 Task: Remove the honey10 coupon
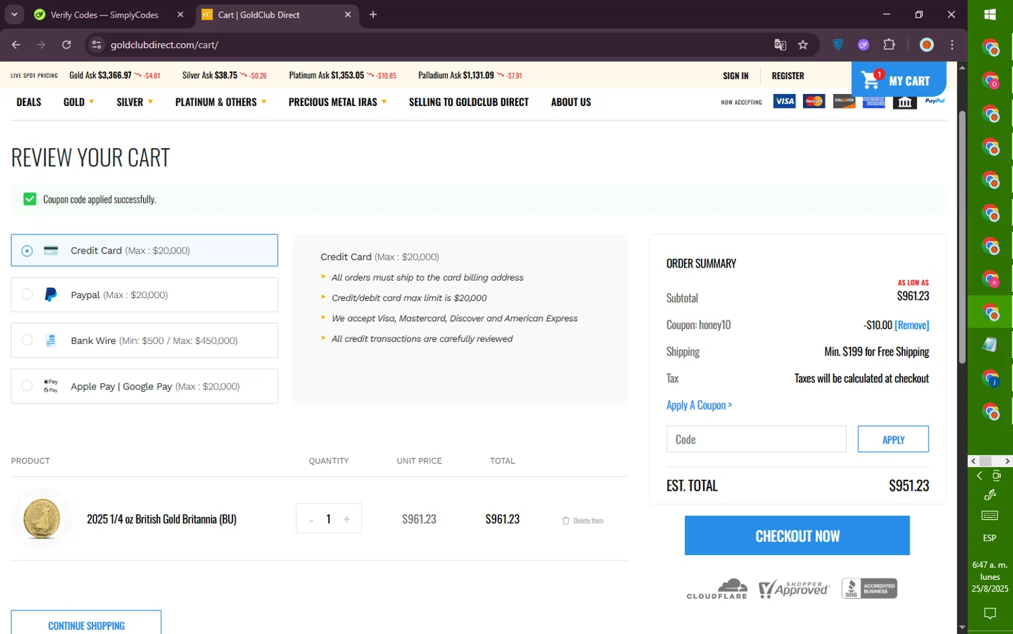tap(912, 325)
